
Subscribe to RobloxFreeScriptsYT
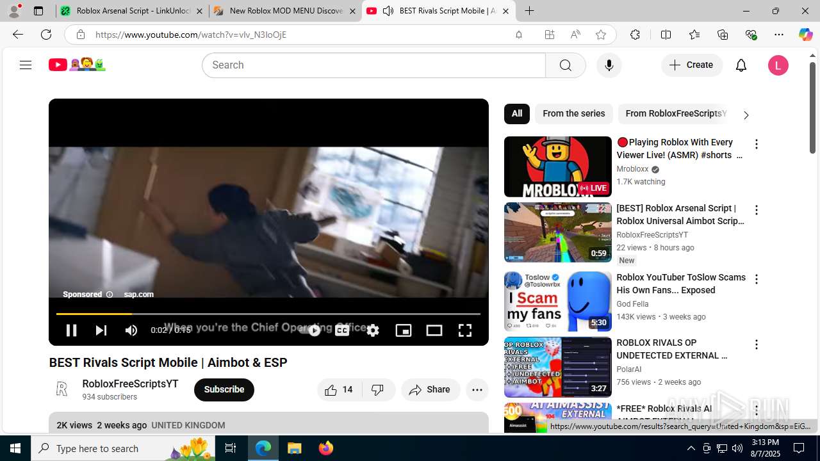pos(224,390)
